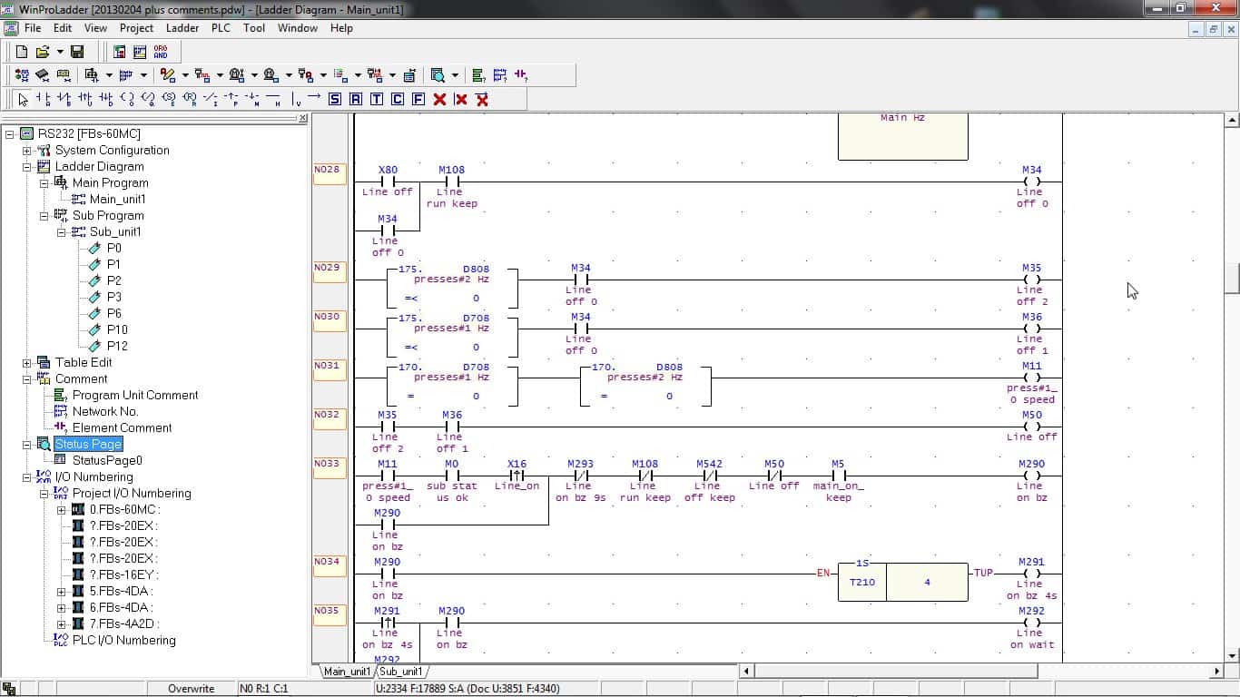Expand the System Configuration tree node
Viewport: 1240px width, 697px height.
(27, 151)
